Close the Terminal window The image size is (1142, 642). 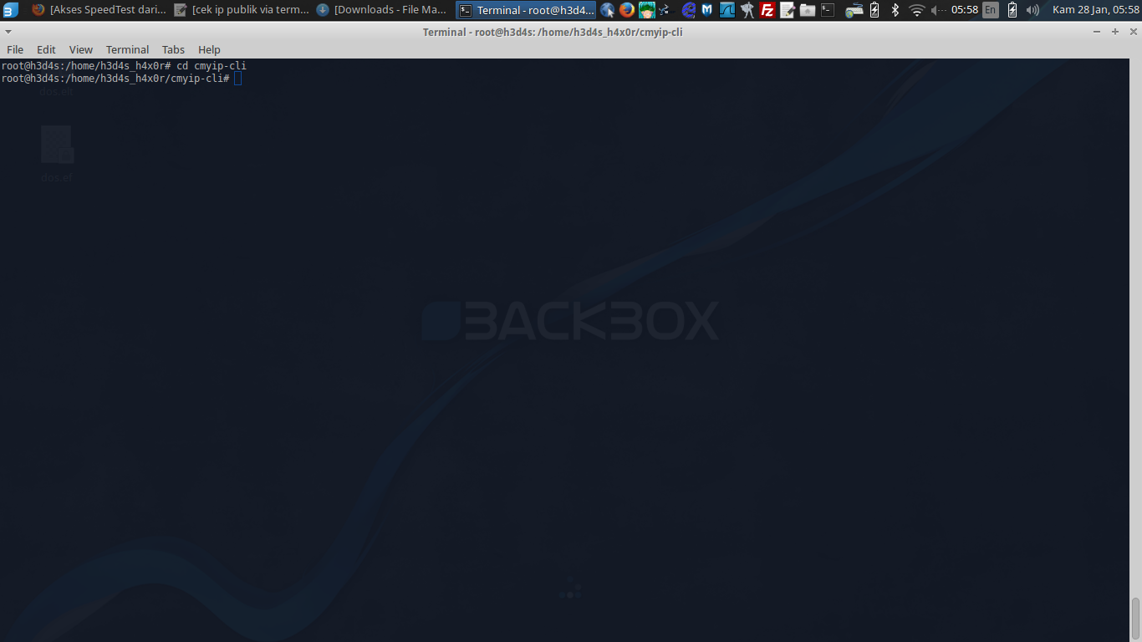point(1133,32)
